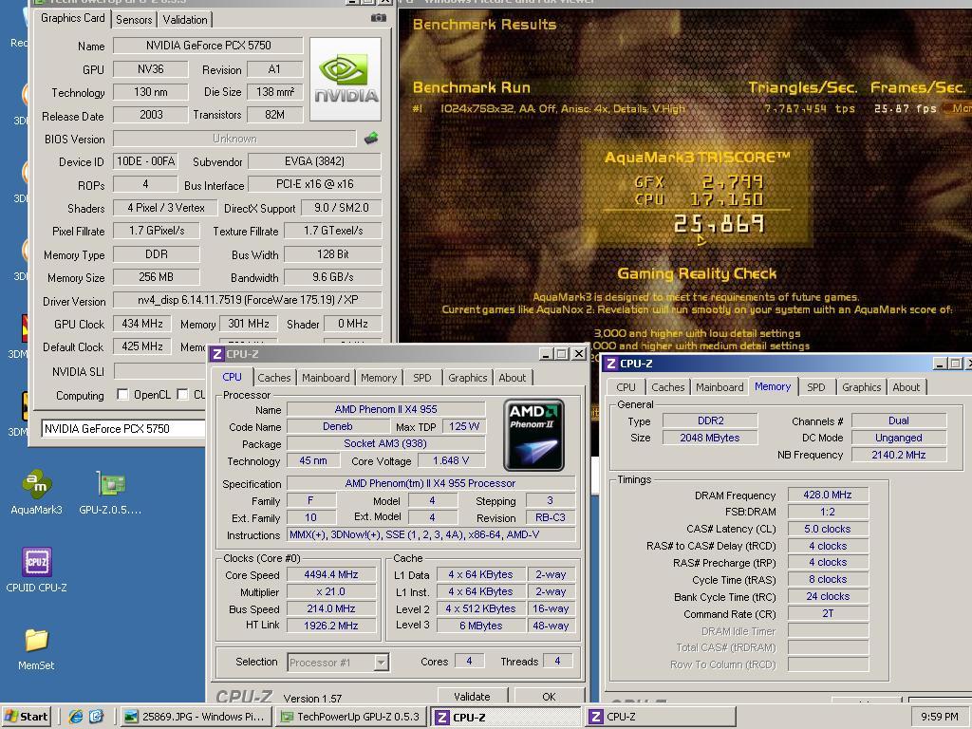Toggle the OpenCL checkbox in GPU-Z
Viewport: 972px width, 729px height.
click(122, 394)
